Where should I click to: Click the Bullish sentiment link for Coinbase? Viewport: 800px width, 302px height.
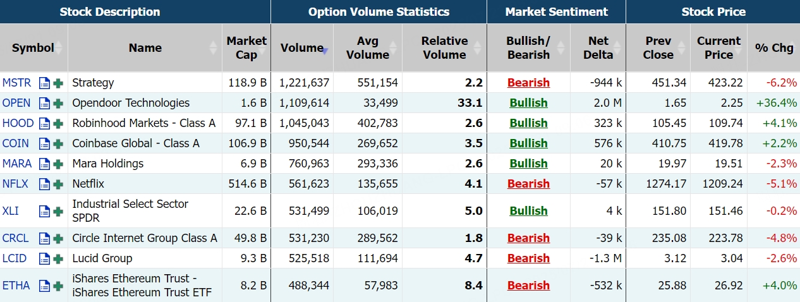(x=528, y=143)
